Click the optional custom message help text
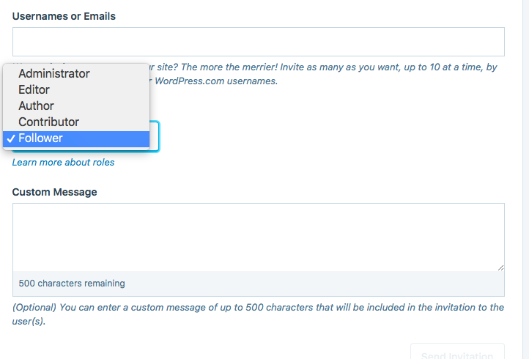 point(258,314)
